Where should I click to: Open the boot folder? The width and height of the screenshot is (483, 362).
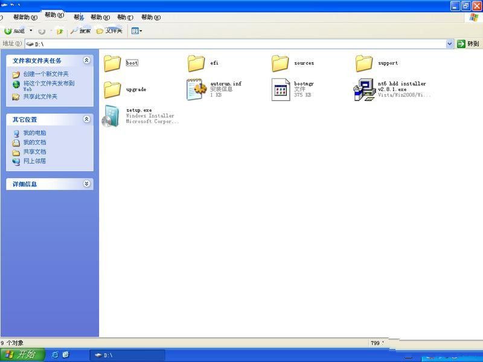click(114, 63)
